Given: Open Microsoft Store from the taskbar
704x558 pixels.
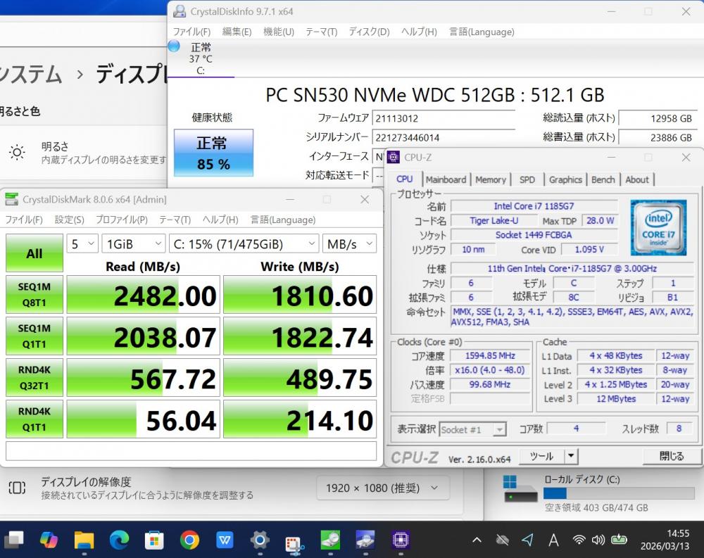Looking at the screenshot, I should (154, 540).
